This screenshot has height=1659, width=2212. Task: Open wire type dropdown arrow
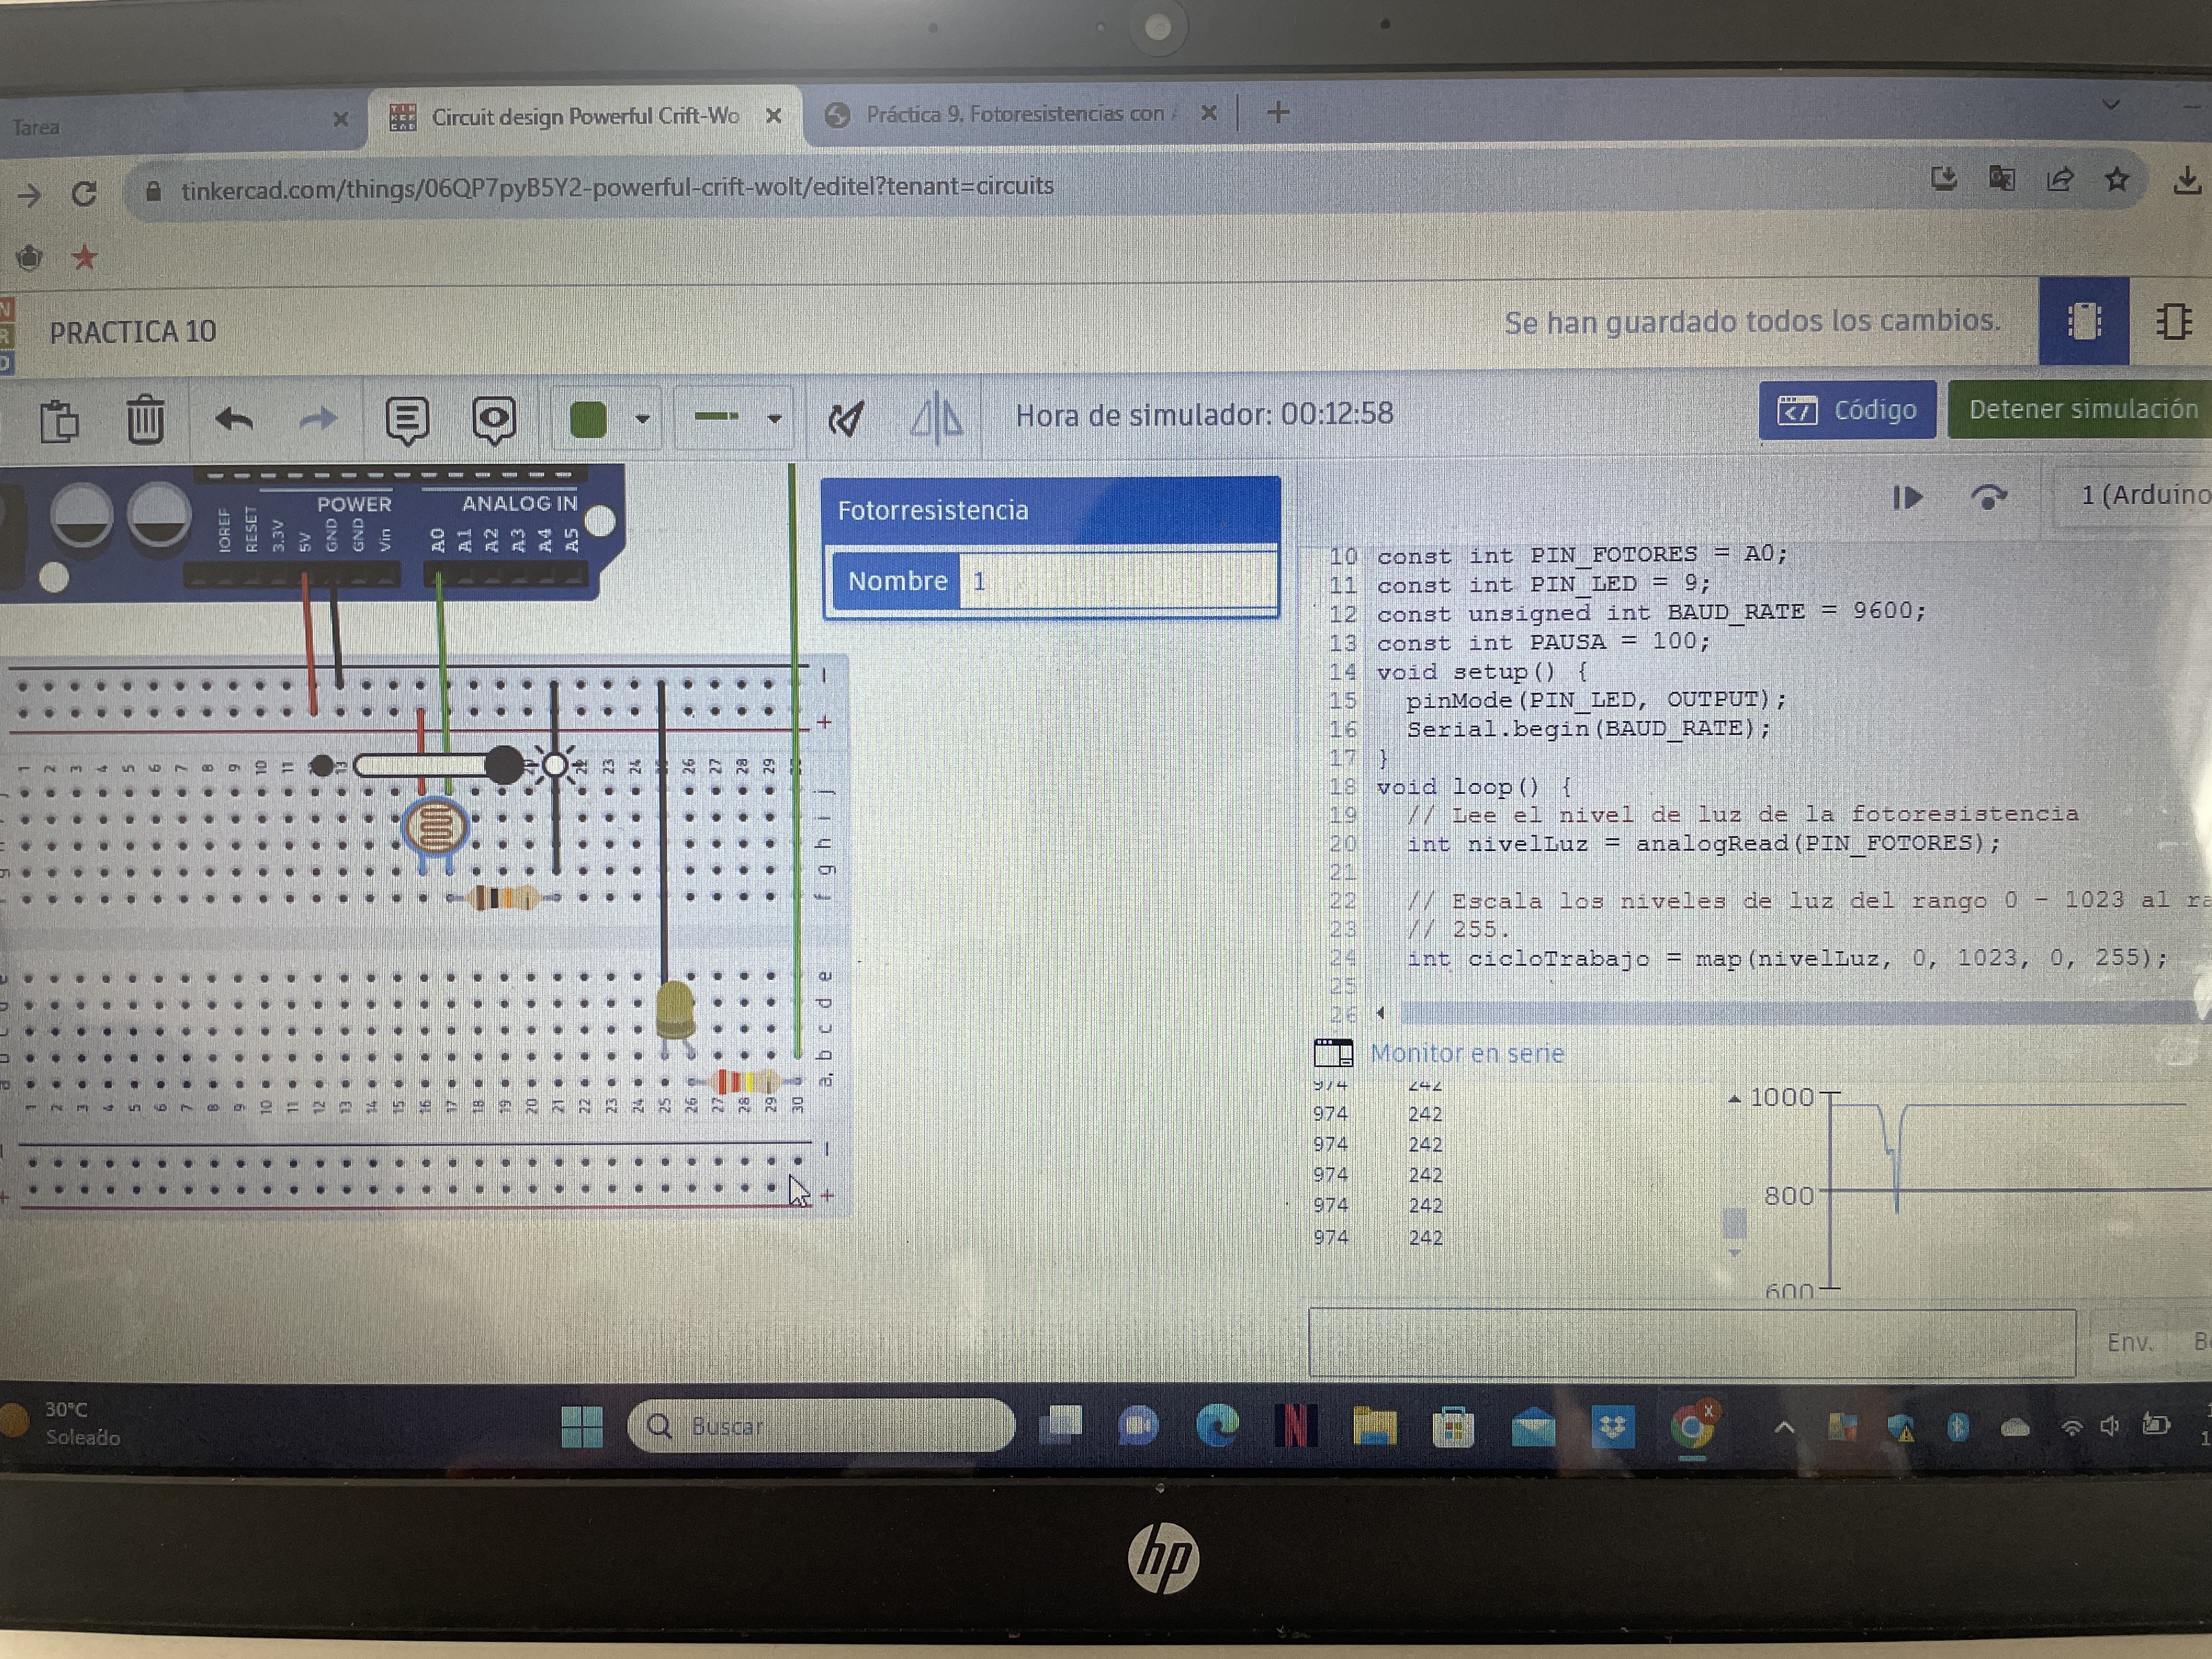(774, 419)
